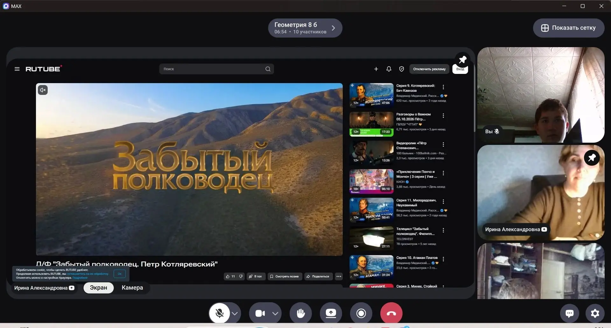The image size is (611, 328).
Task: End the call with red button
Action: pos(391,313)
